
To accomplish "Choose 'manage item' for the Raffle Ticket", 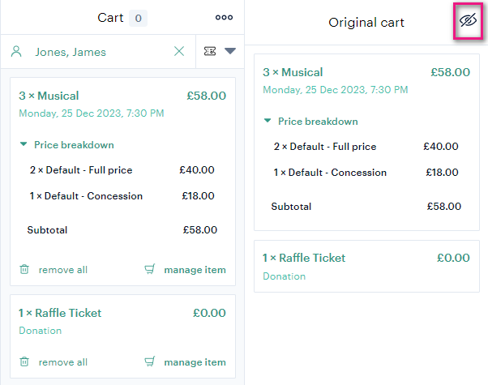I will (x=195, y=362).
